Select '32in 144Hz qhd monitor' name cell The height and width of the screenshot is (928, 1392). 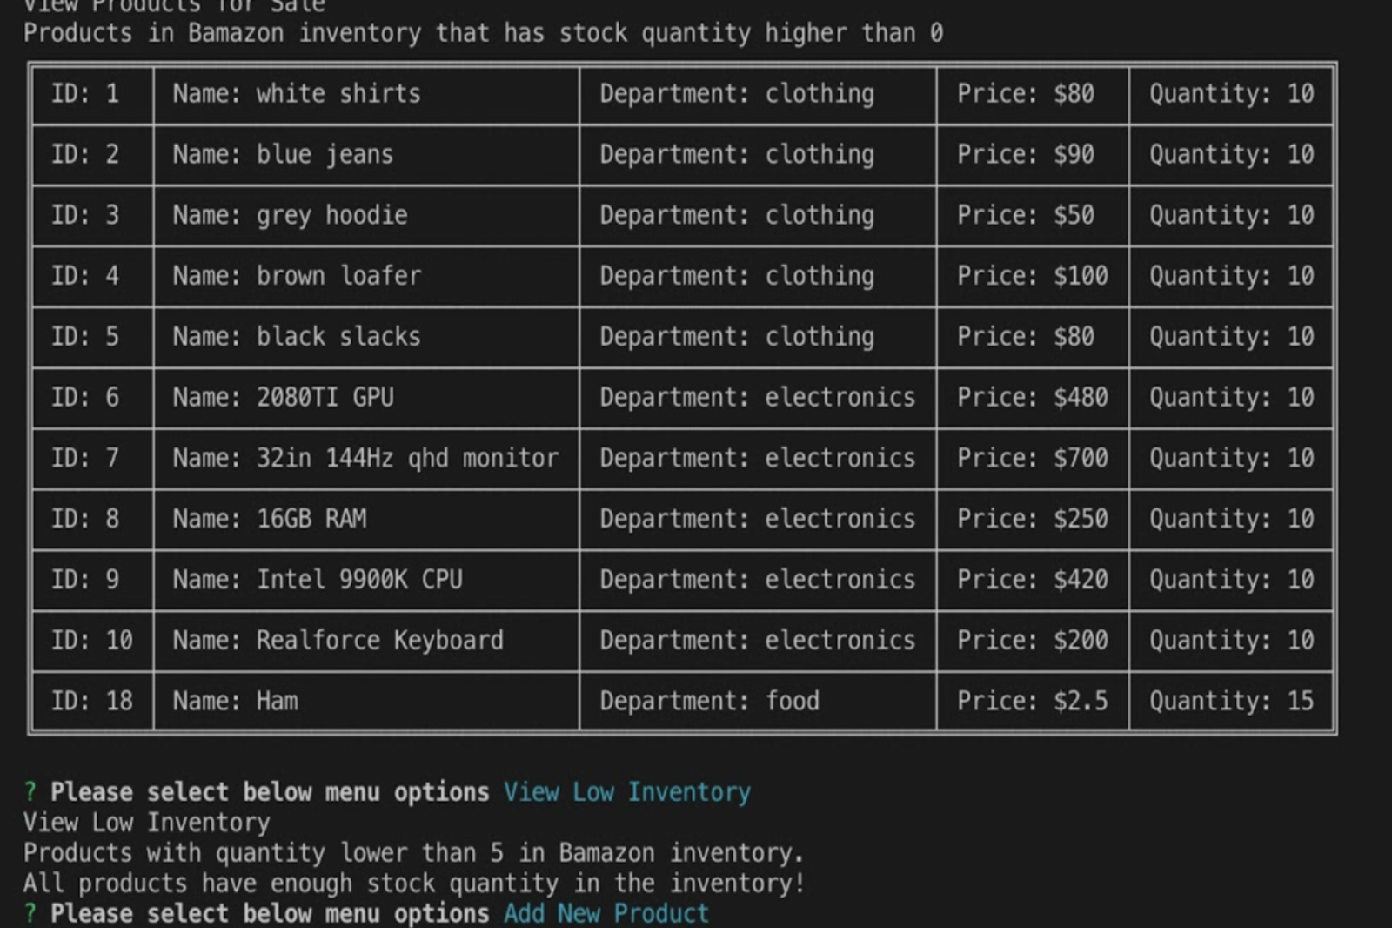coord(366,459)
